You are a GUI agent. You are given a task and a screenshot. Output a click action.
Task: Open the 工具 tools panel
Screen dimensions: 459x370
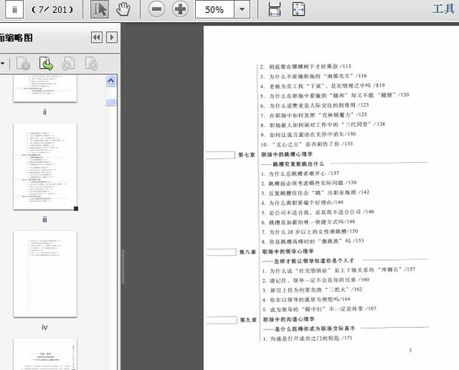pyautogui.click(x=444, y=10)
